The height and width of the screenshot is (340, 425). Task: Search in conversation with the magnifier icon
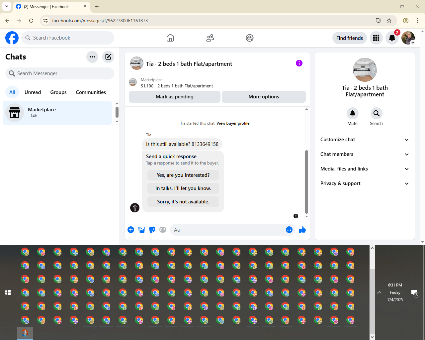(377, 113)
